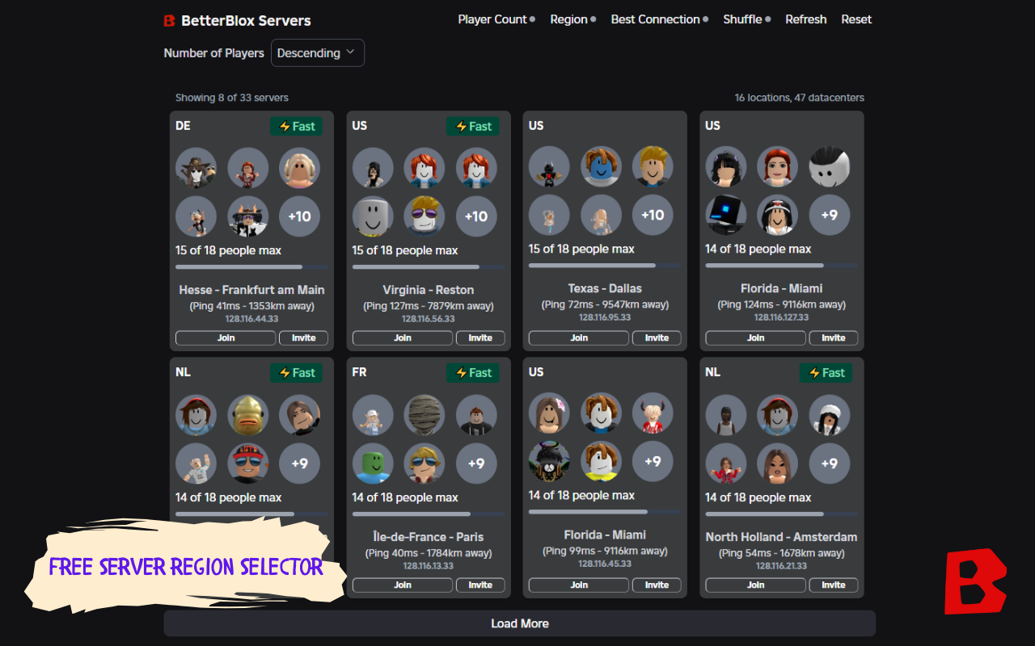Click the text '16 locations, 47 datacenters'

[800, 98]
